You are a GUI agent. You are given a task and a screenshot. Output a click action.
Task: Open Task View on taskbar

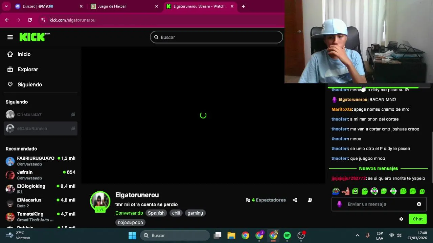pyautogui.click(x=218, y=235)
